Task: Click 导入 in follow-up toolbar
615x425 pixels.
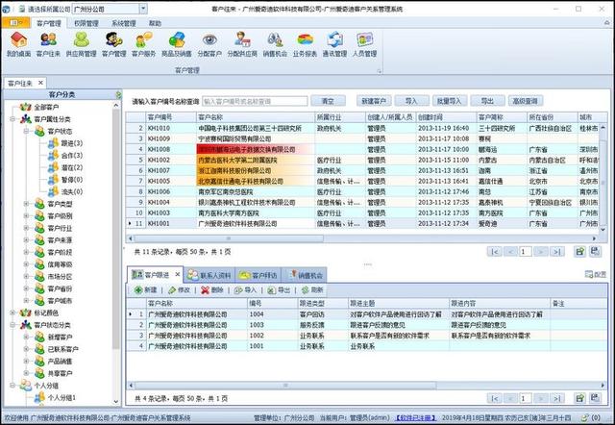Action: [245, 290]
